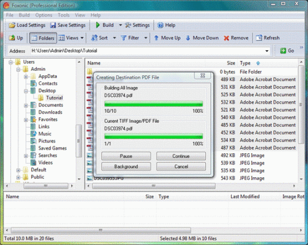
Task: Open the Help menu
Action: pyautogui.click(x=95, y=15)
